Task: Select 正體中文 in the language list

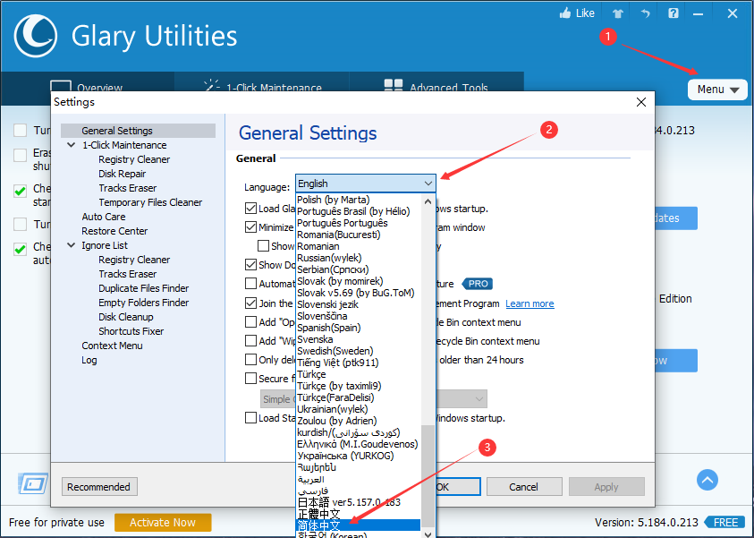Action: [359, 514]
